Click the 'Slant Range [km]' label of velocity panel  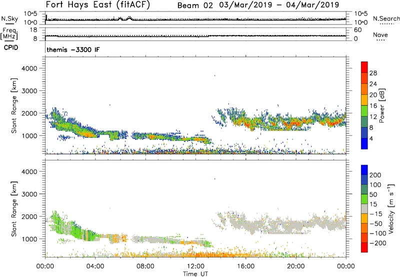click(x=14, y=208)
